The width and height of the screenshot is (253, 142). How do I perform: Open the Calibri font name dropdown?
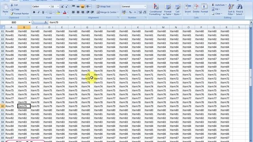[x=49, y=7]
